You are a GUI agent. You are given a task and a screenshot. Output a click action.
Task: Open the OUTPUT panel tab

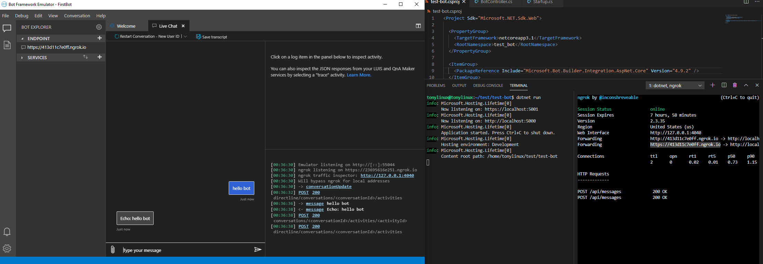pos(459,85)
